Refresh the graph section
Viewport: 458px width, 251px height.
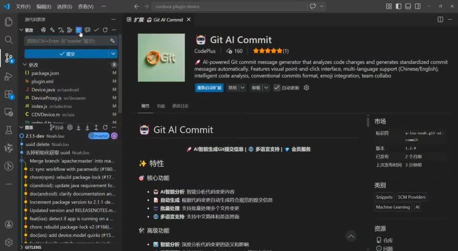[x=105, y=127]
